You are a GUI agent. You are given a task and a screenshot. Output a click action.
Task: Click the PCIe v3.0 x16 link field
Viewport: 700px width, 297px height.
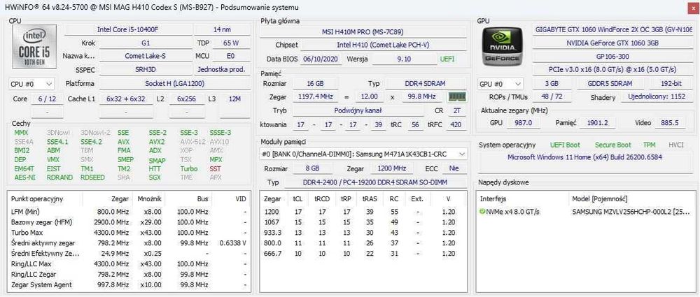pos(613,70)
